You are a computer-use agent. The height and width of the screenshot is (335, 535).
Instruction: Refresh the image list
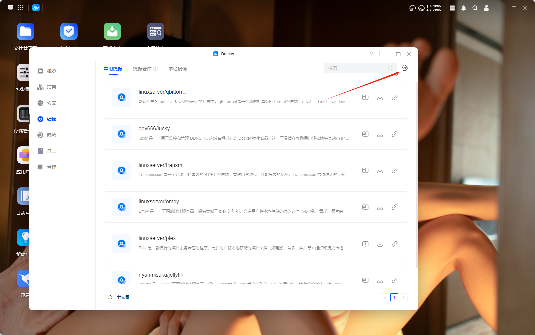110,297
